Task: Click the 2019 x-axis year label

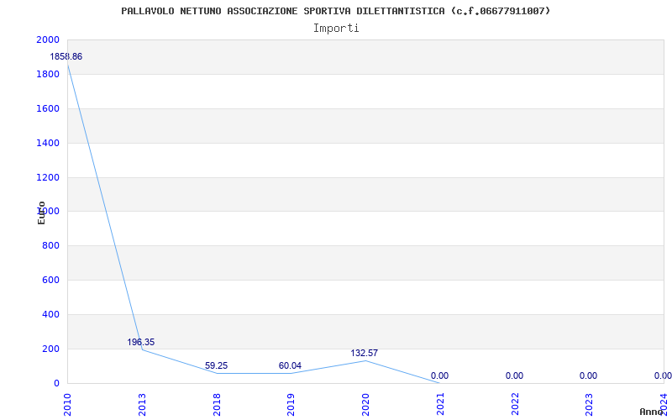Action: tap(291, 405)
